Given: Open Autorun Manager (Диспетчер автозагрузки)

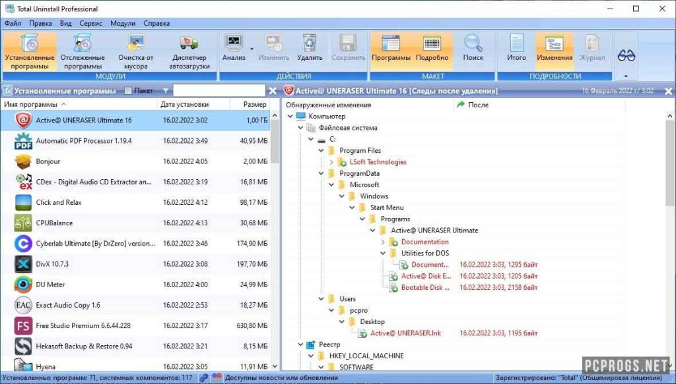Looking at the screenshot, I should click(189, 51).
